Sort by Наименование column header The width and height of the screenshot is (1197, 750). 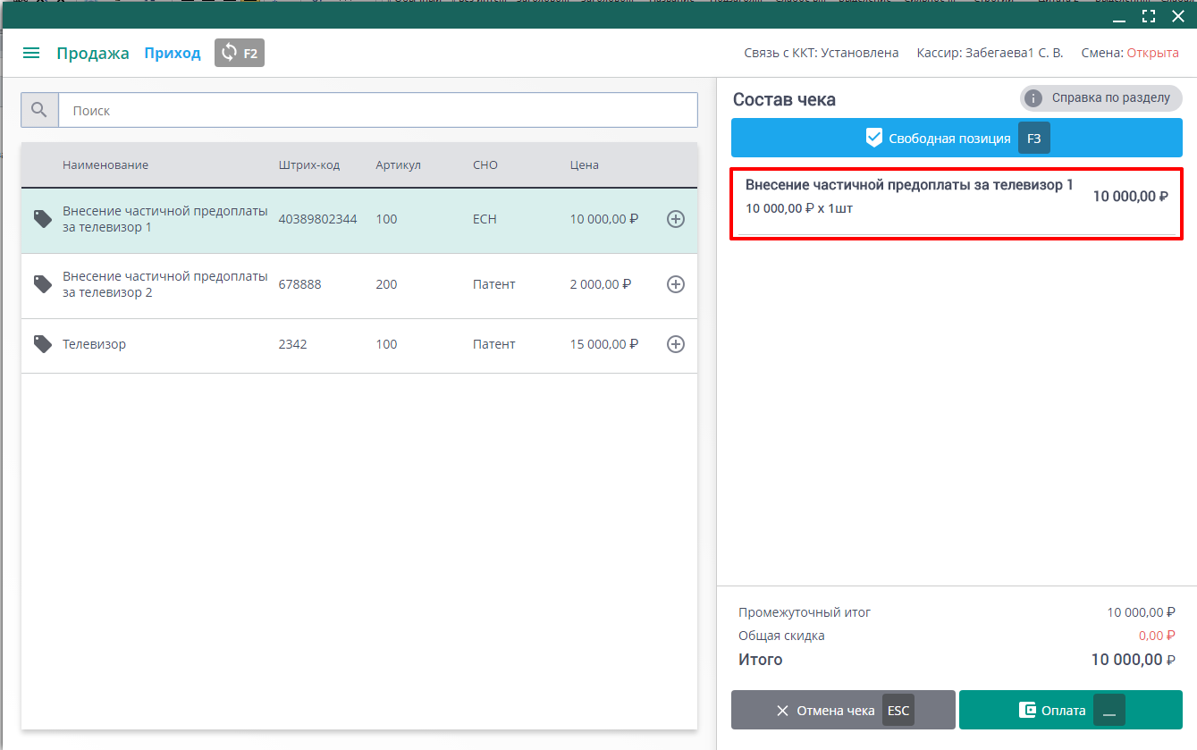pos(105,165)
